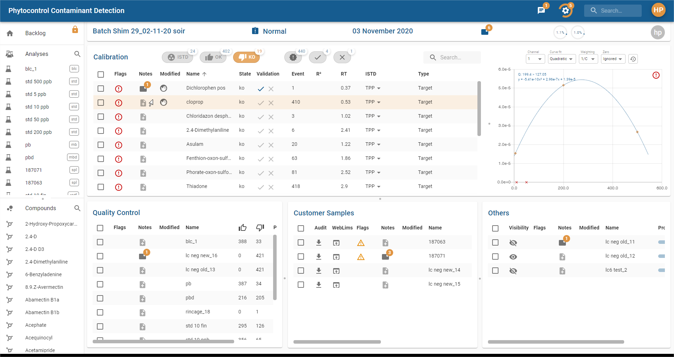Expand the Weighting 1/C dropdown

coord(588,59)
